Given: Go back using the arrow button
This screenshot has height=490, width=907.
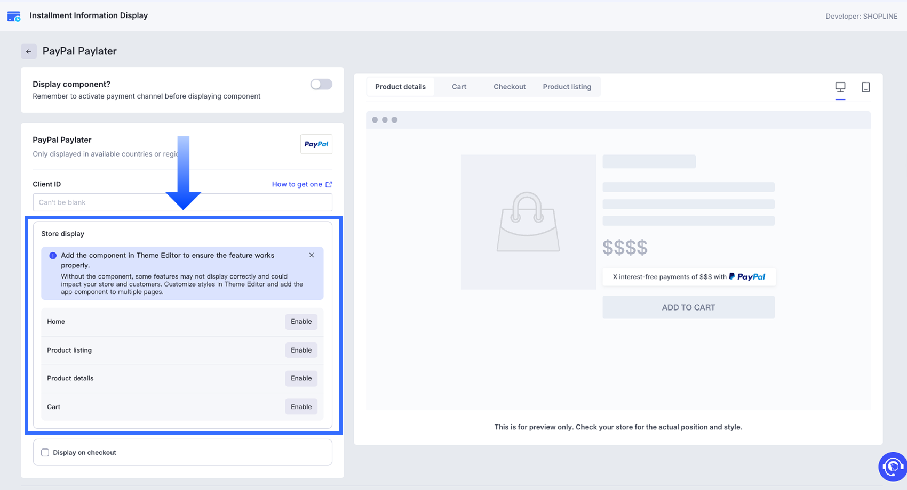Looking at the screenshot, I should pyautogui.click(x=29, y=51).
